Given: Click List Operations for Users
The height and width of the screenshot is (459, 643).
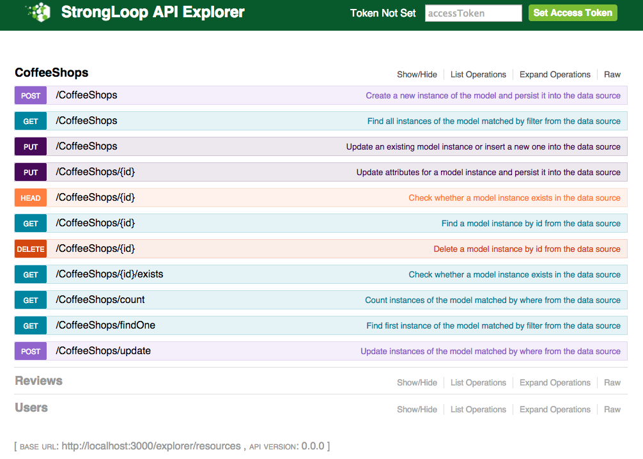Looking at the screenshot, I should (x=478, y=409).
